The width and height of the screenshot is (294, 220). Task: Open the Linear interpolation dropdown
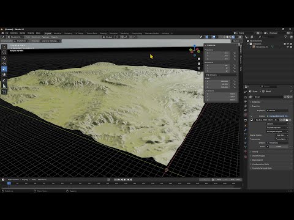pyautogui.click(x=277, y=123)
